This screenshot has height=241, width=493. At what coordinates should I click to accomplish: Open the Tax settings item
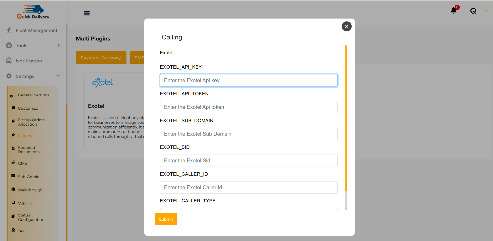click(21, 231)
